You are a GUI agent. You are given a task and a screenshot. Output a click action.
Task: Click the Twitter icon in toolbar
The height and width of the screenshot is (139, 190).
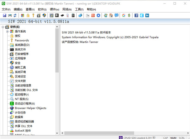[142, 15]
